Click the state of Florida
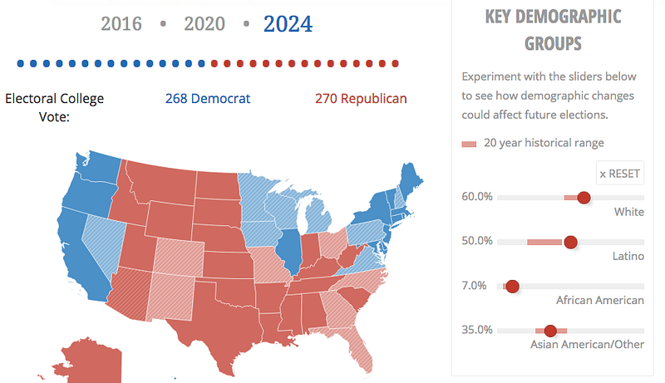665x383 pixels. pos(358,346)
